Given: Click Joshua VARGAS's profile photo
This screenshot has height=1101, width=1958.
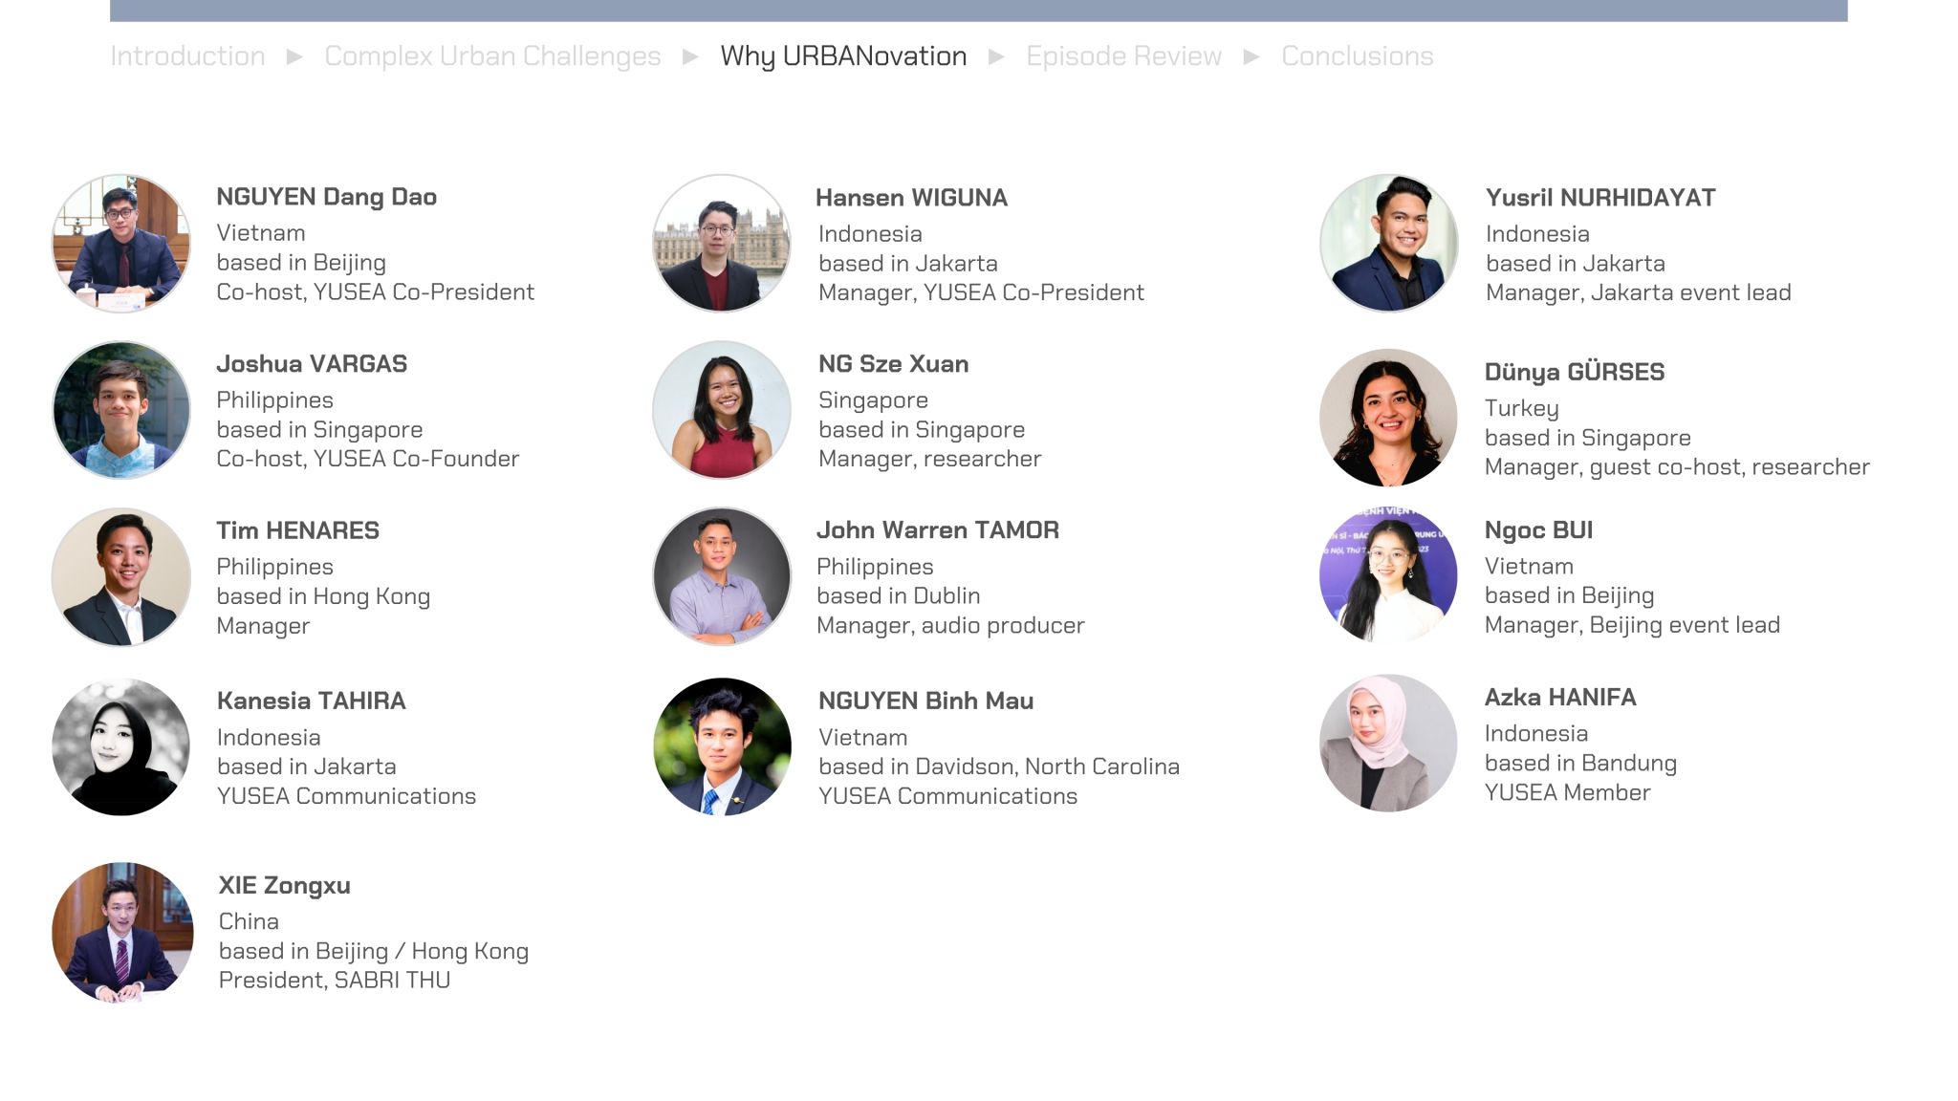Looking at the screenshot, I should [121, 410].
